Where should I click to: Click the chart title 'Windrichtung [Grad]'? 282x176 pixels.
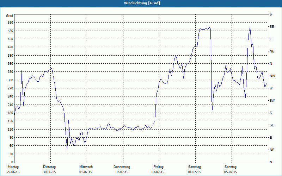click(x=142, y=3)
